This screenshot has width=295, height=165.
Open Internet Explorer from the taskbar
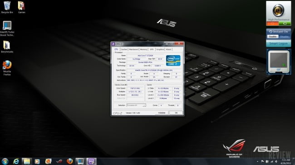pyautogui.click(x=16, y=161)
